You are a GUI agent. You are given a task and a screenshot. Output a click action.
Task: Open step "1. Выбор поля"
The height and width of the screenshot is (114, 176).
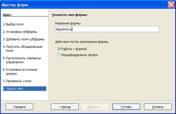13,24
